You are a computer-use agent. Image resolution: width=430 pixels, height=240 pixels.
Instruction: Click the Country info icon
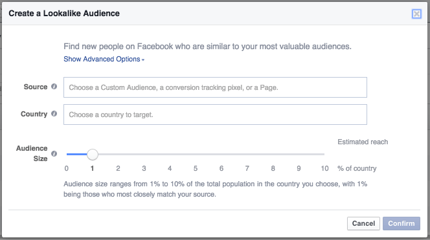click(54, 114)
